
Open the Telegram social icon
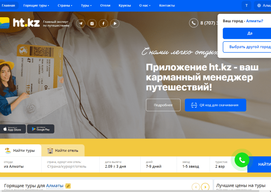point(81,23)
